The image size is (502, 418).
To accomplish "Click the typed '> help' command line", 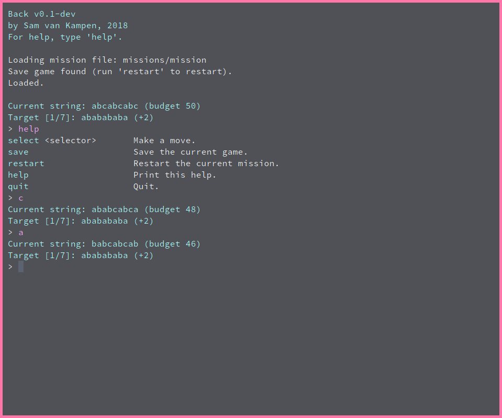I will pos(24,129).
